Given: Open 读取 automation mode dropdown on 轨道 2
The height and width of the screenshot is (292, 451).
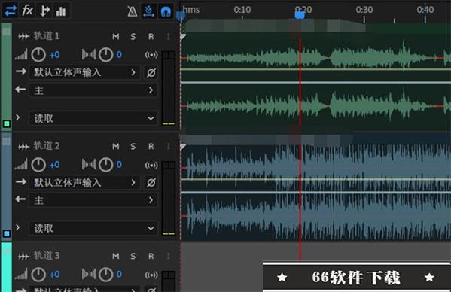Looking at the screenshot, I should (x=93, y=228).
